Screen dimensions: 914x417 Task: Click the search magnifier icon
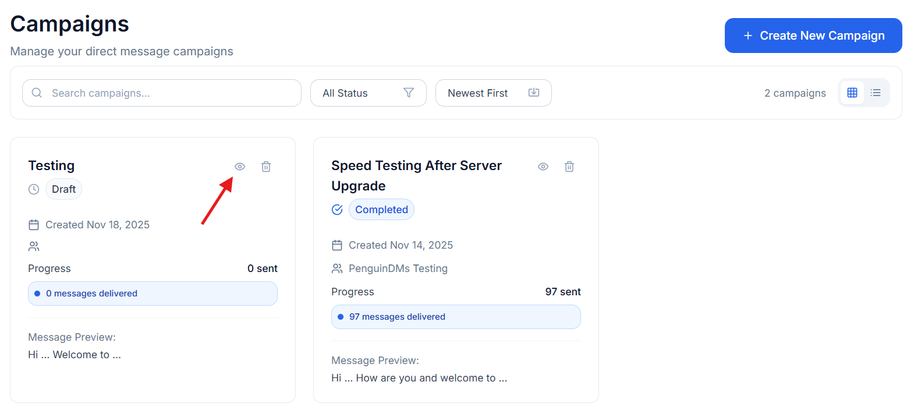click(37, 93)
